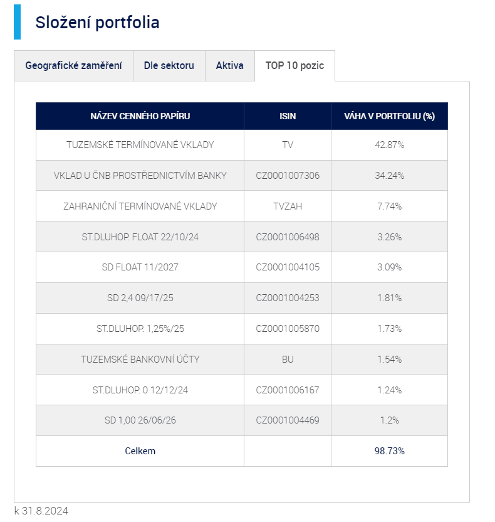The width and height of the screenshot is (495, 522).
Task: Click ISIN CZ0001004105 cell
Action: click(x=288, y=267)
